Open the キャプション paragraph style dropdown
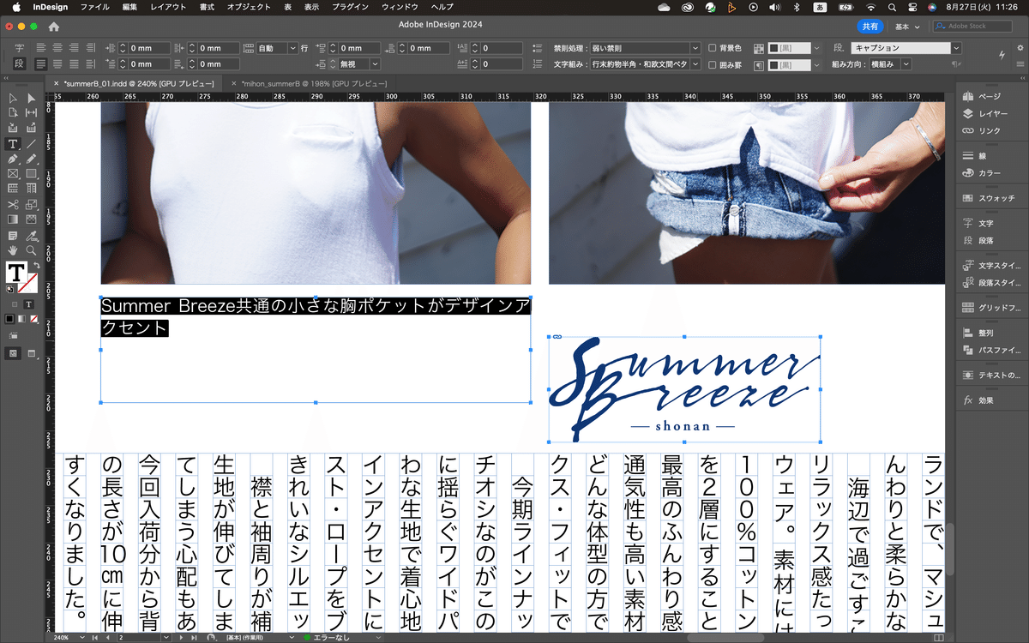Viewport: 1029px width, 643px height. (x=906, y=48)
